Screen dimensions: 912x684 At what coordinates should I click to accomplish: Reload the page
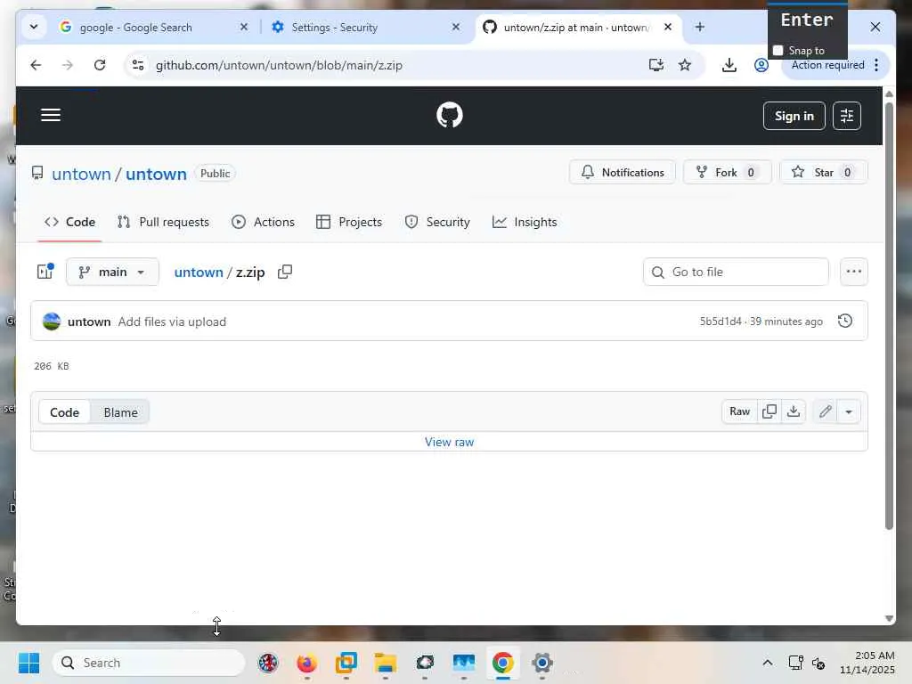(x=100, y=65)
